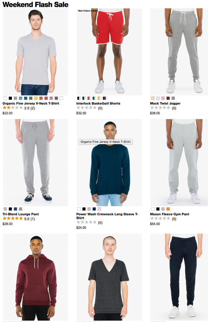Open the charcoal deep V-neck tee image

coord(109,277)
